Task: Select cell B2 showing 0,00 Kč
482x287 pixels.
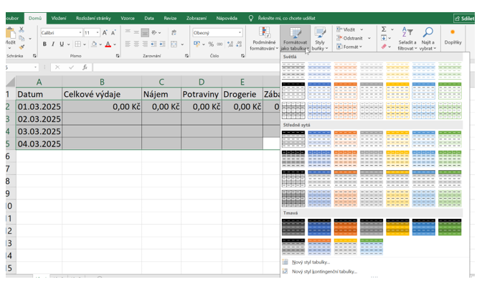Action: (101, 106)
